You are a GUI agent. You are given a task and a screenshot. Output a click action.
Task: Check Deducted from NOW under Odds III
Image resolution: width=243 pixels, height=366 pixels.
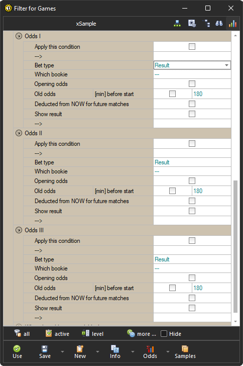point(192,298)
